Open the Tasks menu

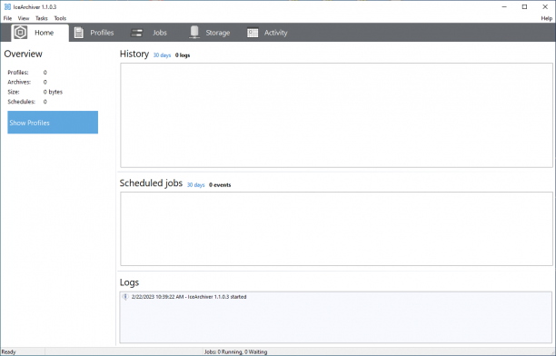point(42,18)
